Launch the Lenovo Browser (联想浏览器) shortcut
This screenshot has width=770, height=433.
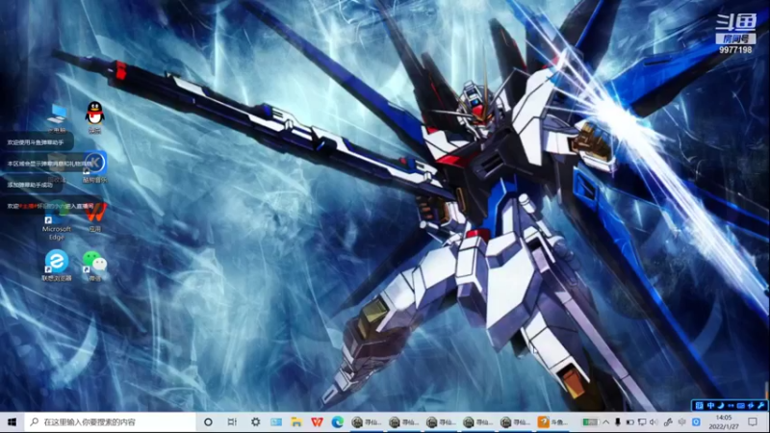coord(57,266)
